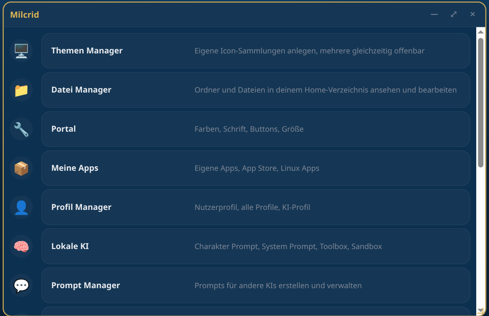
Task: Click the Milcrid window title
Action: (24, 15)
